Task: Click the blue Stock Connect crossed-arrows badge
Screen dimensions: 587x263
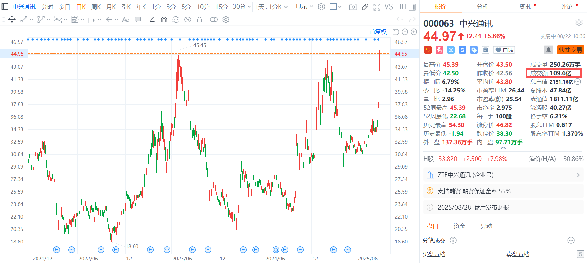Action: point(451,50)
